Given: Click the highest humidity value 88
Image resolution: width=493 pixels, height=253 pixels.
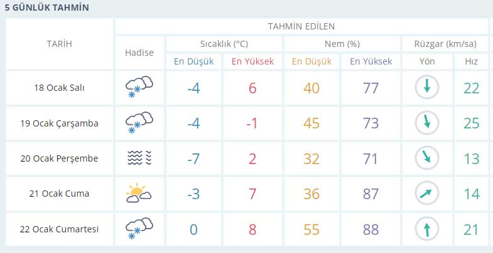Looking at the screenshot, I should 371,230.
